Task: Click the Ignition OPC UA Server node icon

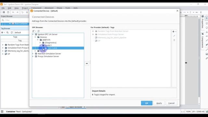Action: point(36,34)
